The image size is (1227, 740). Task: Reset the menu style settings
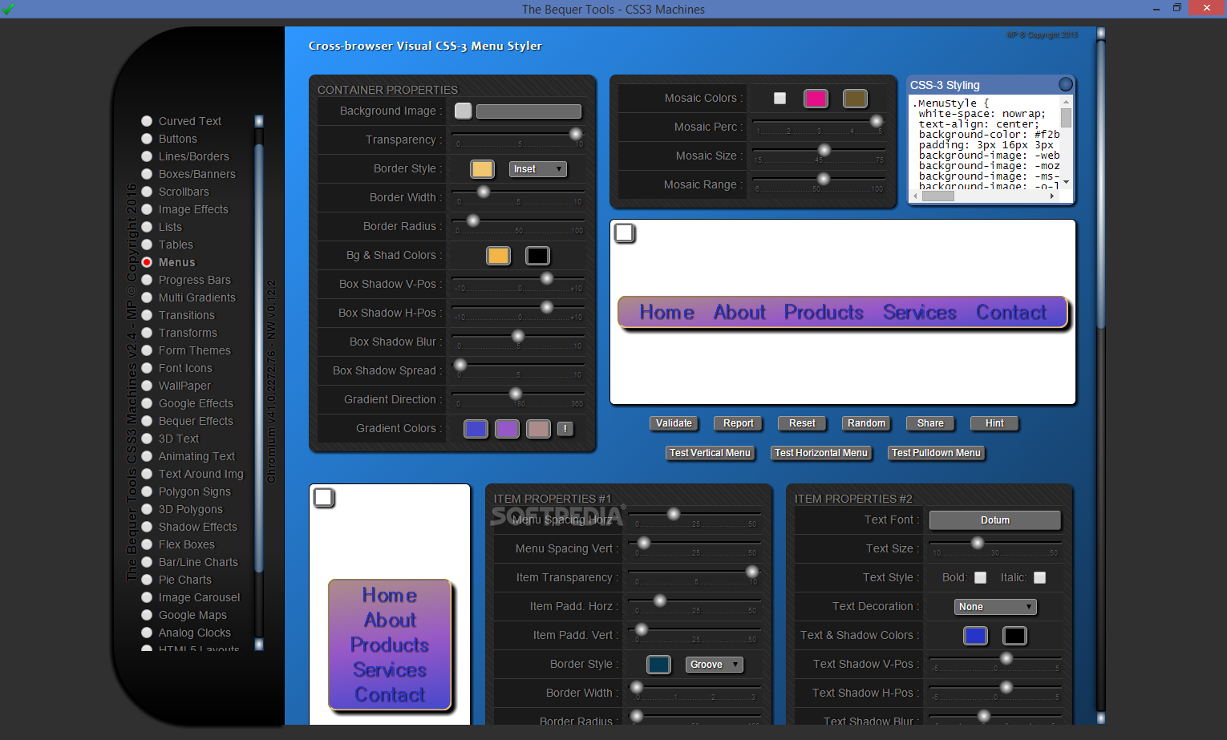tap(802, 423)
